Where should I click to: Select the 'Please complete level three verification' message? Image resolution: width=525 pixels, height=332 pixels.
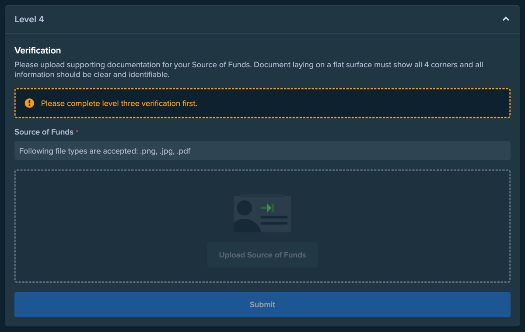(119, 104)
